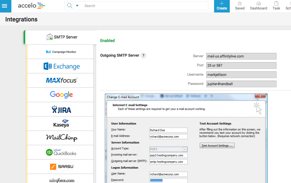
Task: Click the accelo logo
Action: tap(31, 5)
